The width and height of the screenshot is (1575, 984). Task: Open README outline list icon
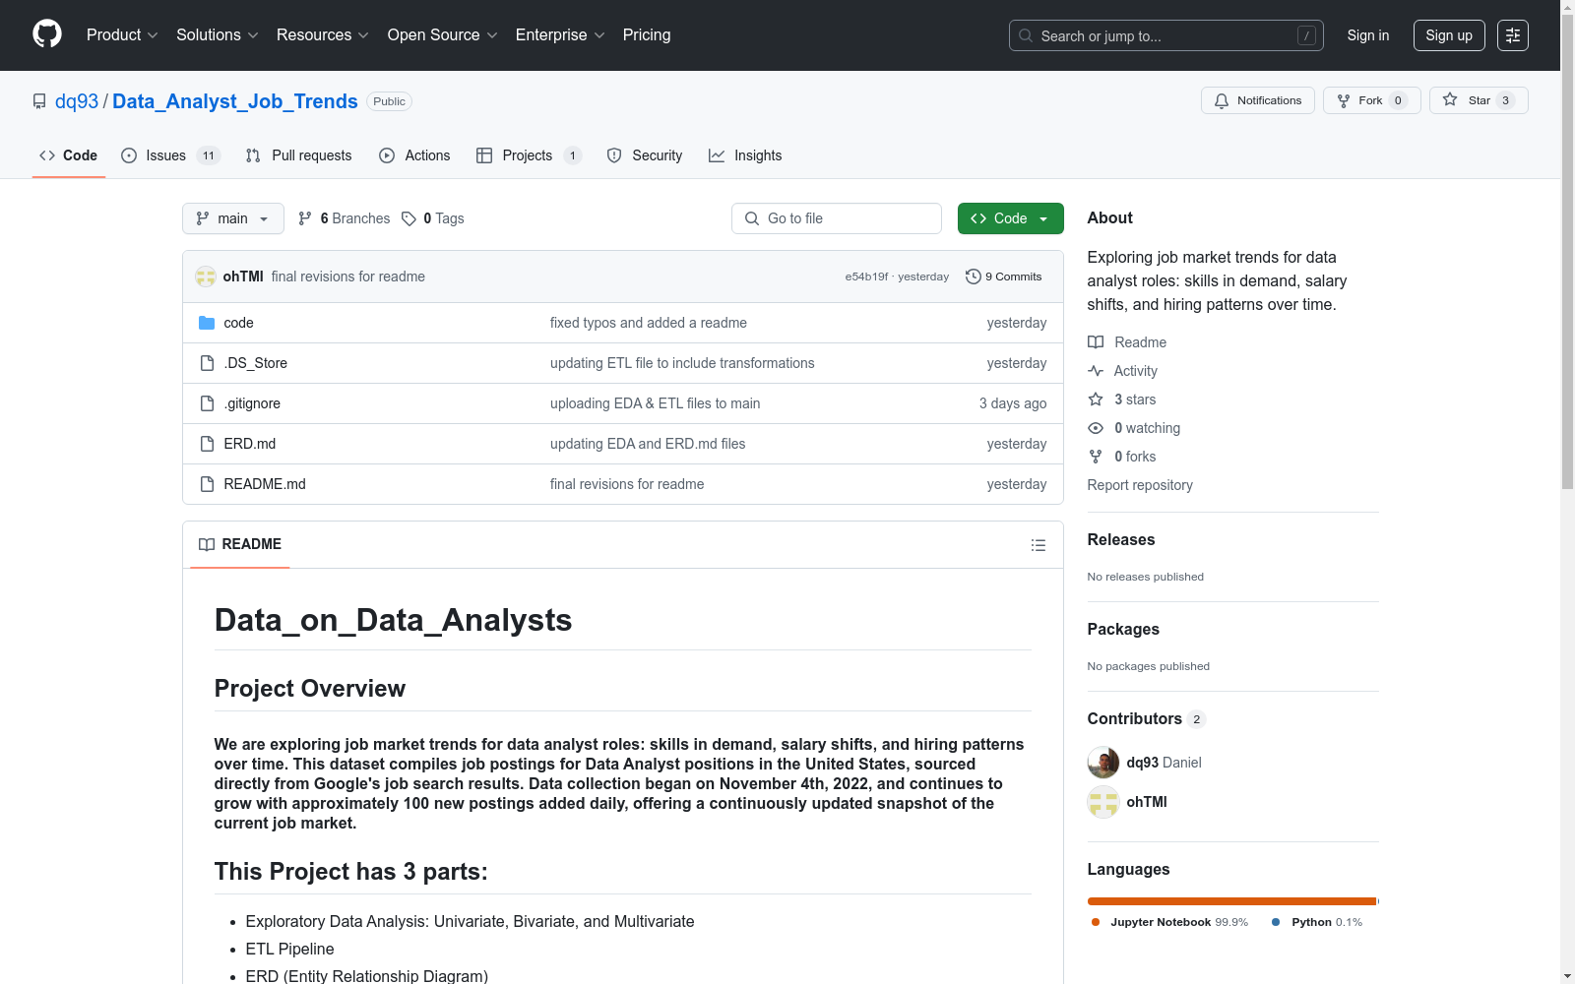pos(1038,545)
